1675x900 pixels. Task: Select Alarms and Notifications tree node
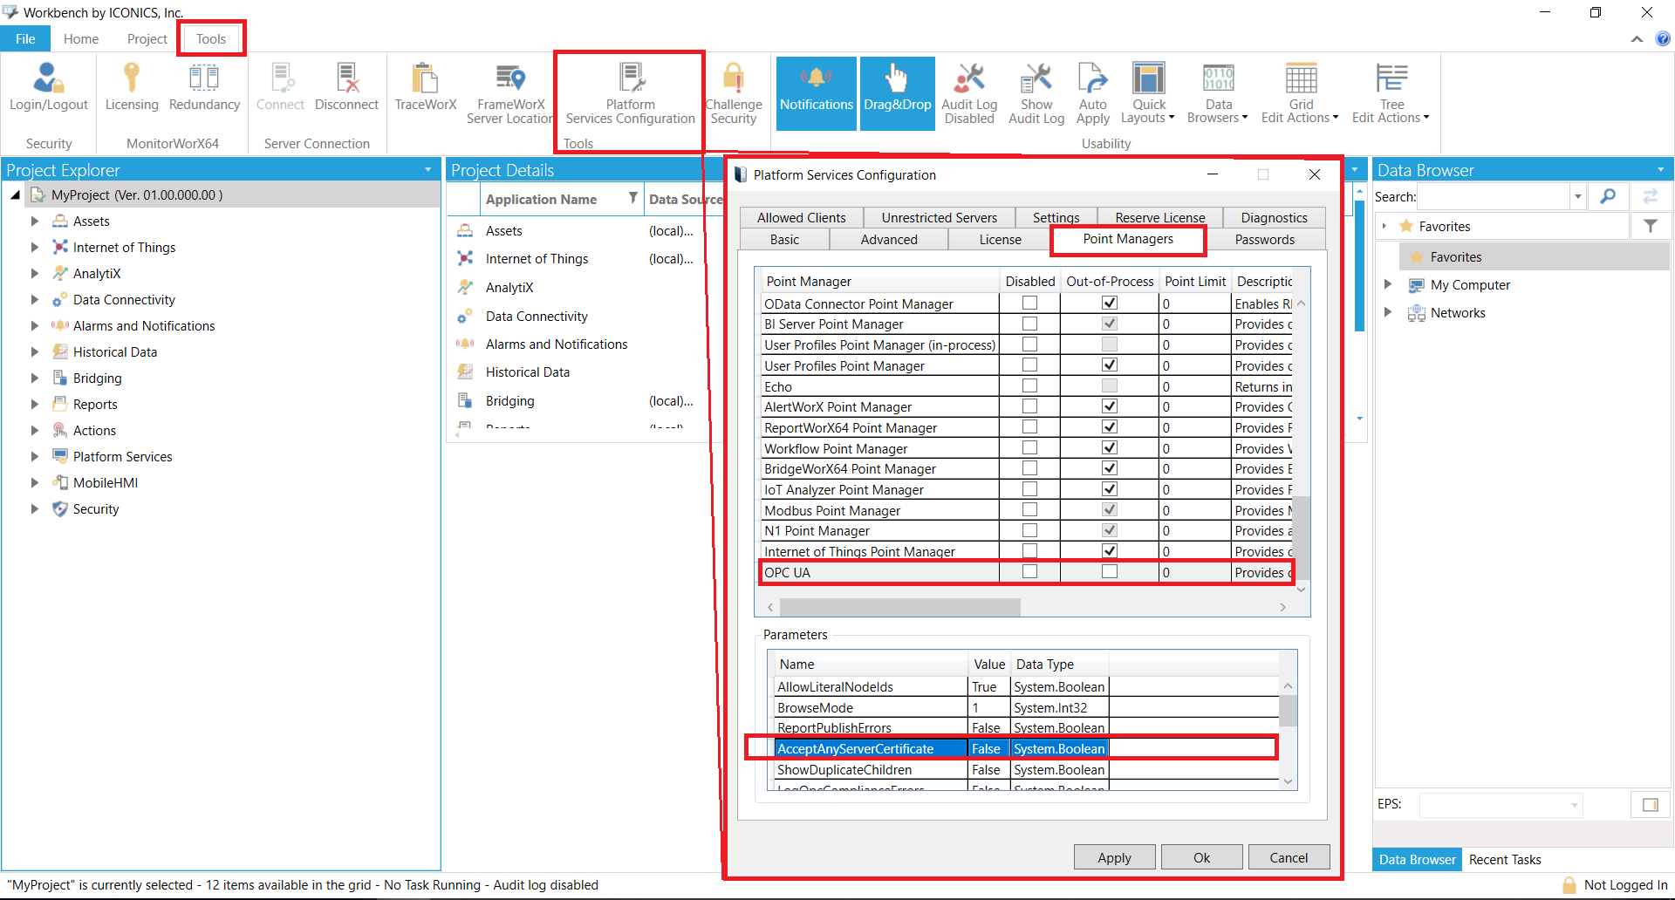(144, 326)
